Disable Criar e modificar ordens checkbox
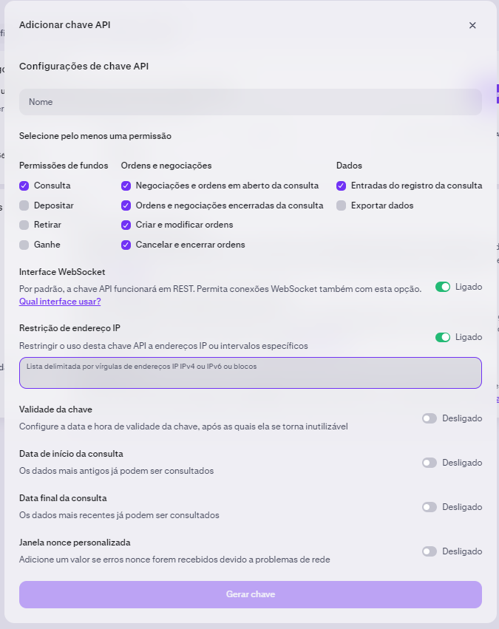 126,225
